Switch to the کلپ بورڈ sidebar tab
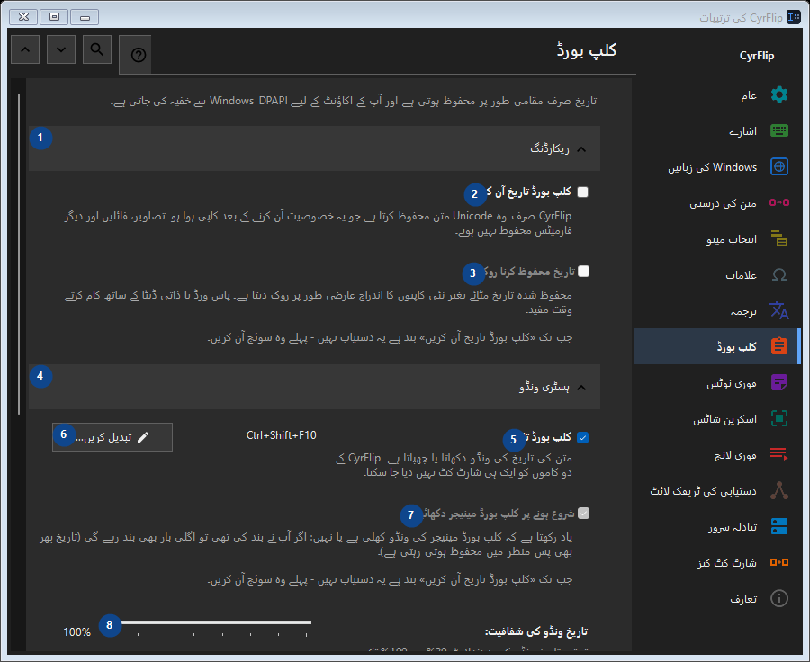Screen dimensions: 810x662 (x=717, y=346)
